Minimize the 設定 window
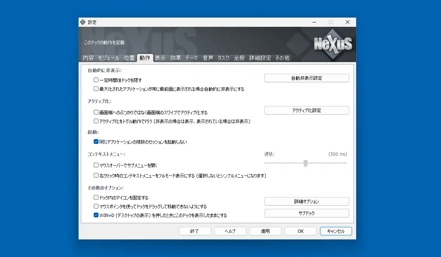The image size is (441, 257). click(x=314, y=22)
